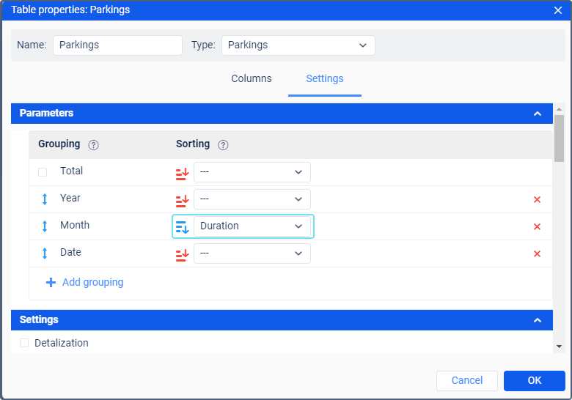This screenshot has height=400, width=572.
Task: Delete the Date grouping row
Action: 537,253
